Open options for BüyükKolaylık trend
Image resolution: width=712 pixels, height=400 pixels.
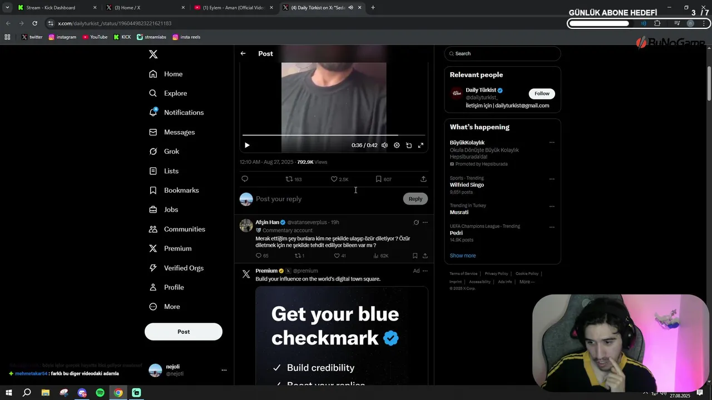[x=552, y=142]
